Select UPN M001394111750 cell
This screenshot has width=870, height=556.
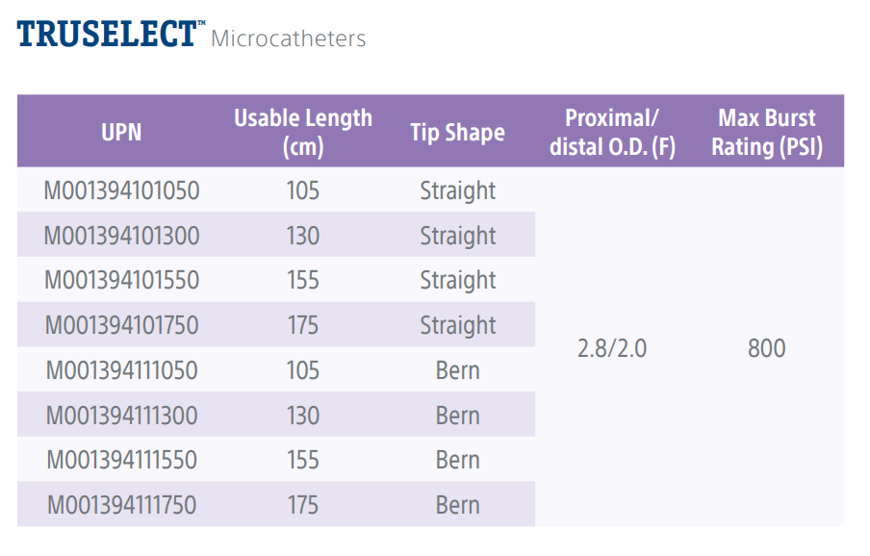pos(121,505)
